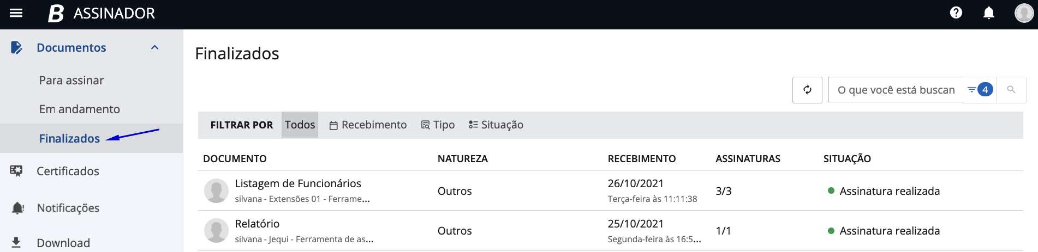Image resolution: width=1038 pixels, height=252 pixels.
Task: Open the Situação filter
Action: (496, 125)
